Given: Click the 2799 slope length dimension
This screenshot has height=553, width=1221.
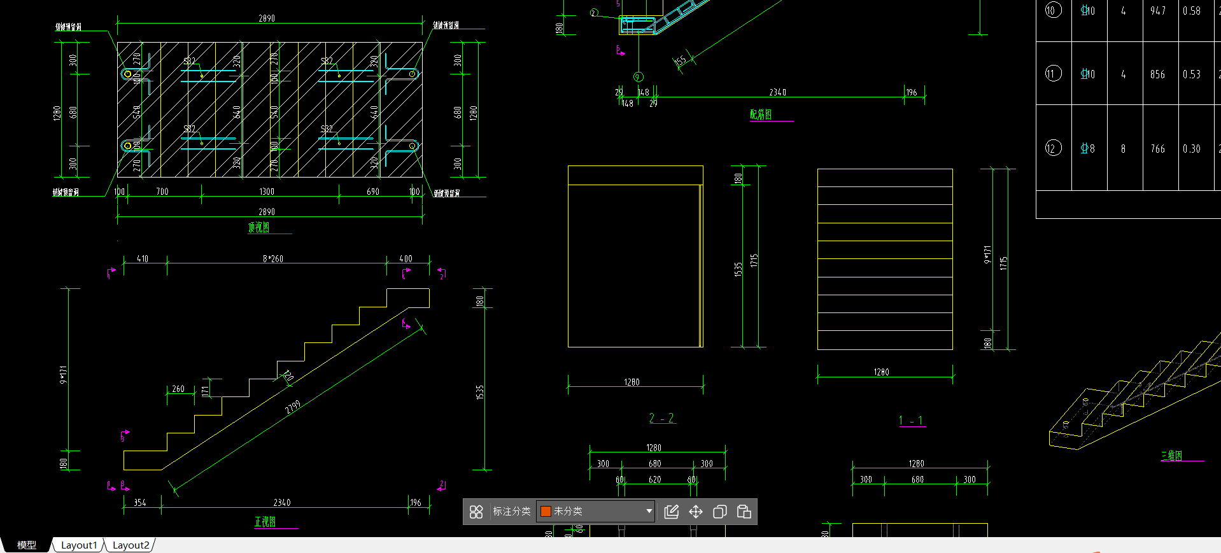Looking at the screenshot, I should (x=293, y=407).
